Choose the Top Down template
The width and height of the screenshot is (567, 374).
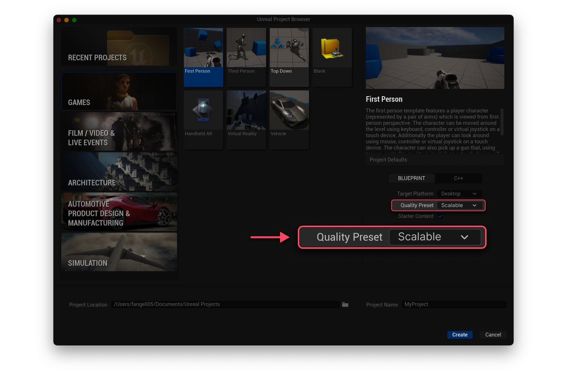tap(289, 57)
